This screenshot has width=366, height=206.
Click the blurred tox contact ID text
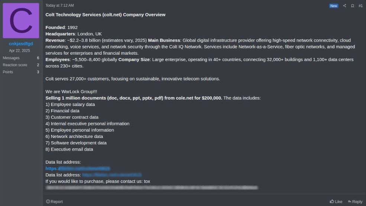tap(151, 188)
